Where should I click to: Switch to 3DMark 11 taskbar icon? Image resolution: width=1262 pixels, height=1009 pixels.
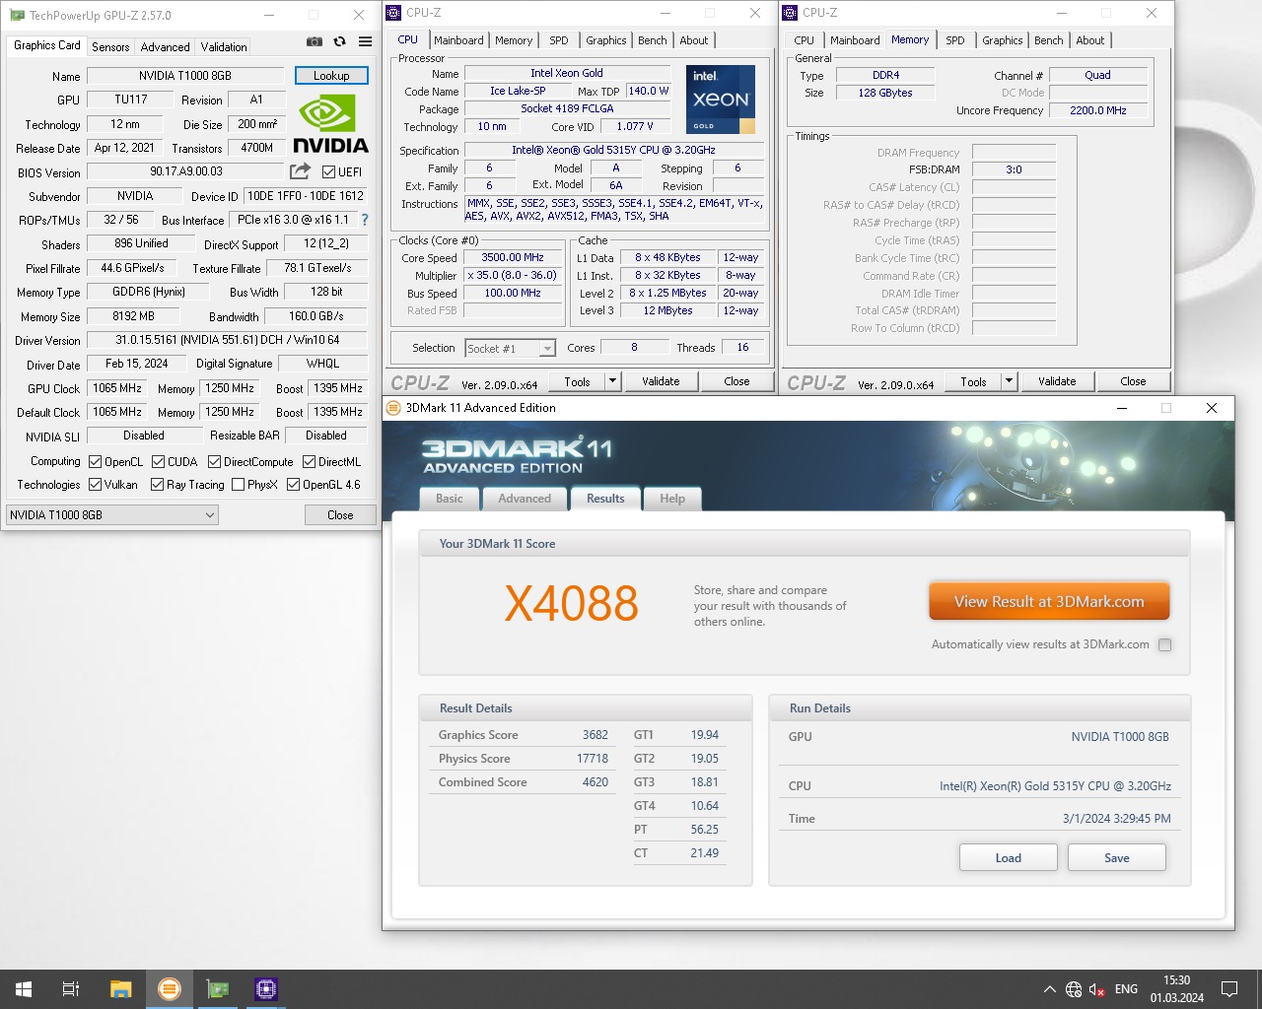tap(170, 989)
